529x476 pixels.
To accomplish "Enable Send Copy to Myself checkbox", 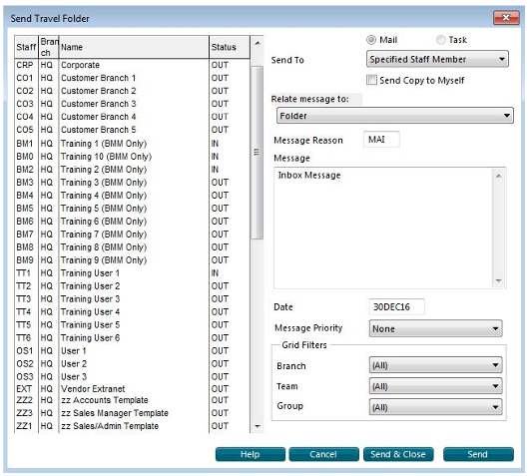I will click(371, 80).
